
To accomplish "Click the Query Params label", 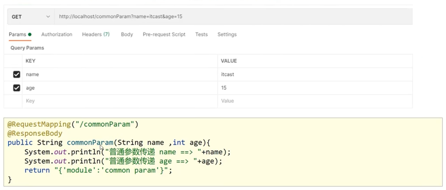I will coord(27,48).
